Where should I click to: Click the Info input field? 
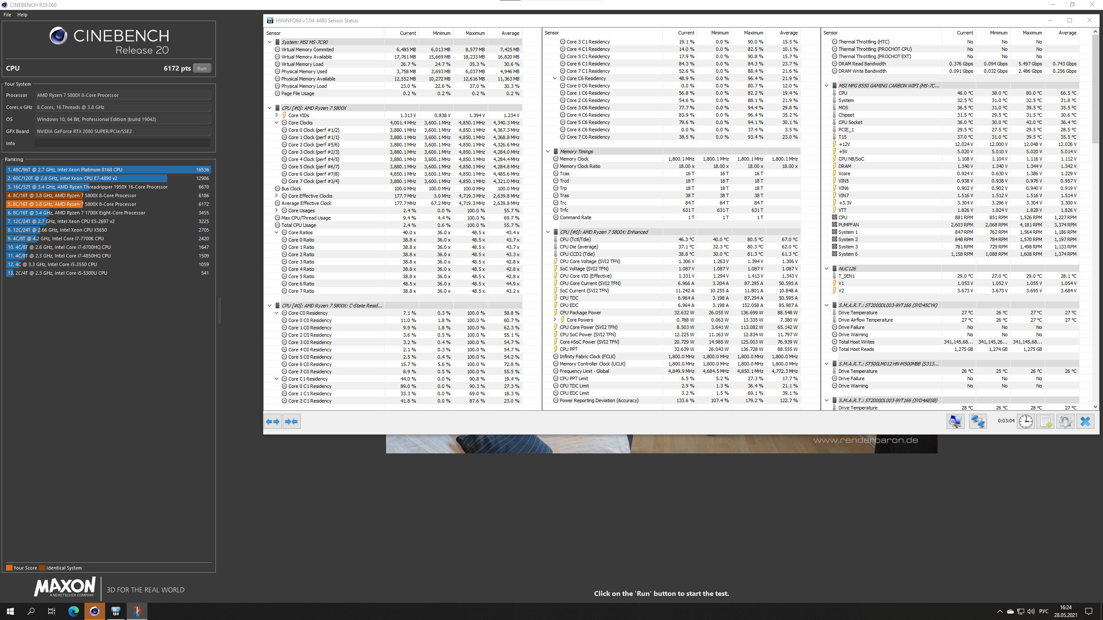coord(123,143)
